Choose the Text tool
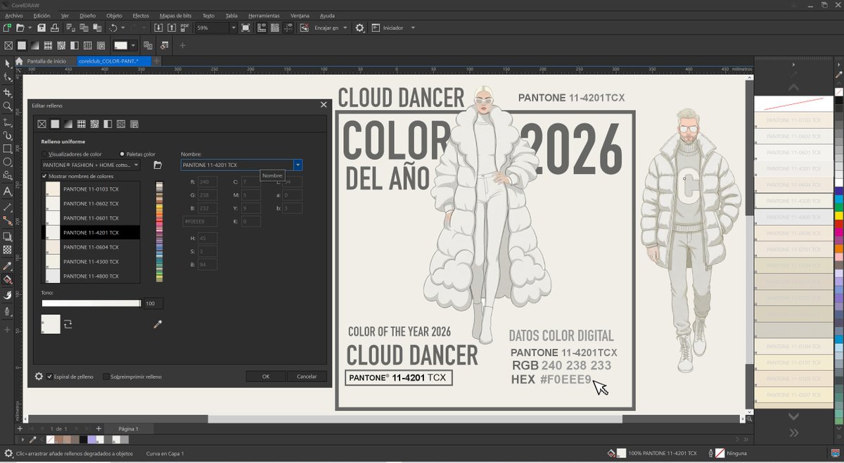The image size is (844, 463). click(8, 191)
